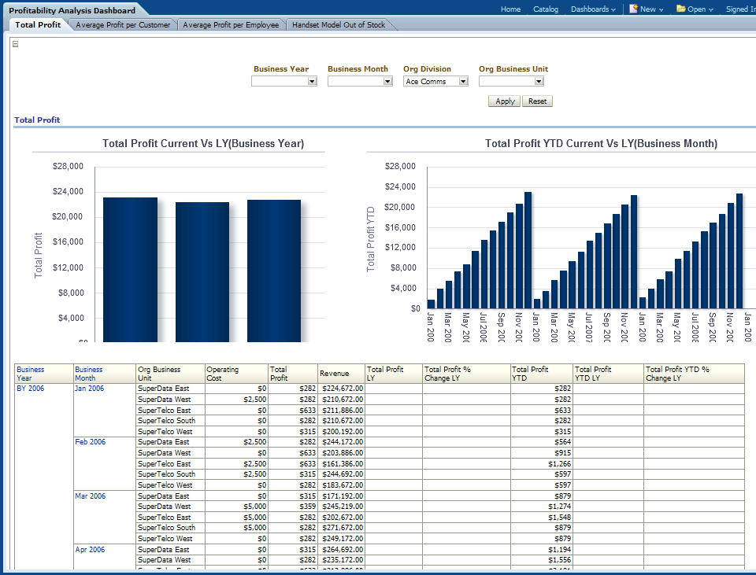
Task: Open the Business Year dropdown
Action: (312, 81)
